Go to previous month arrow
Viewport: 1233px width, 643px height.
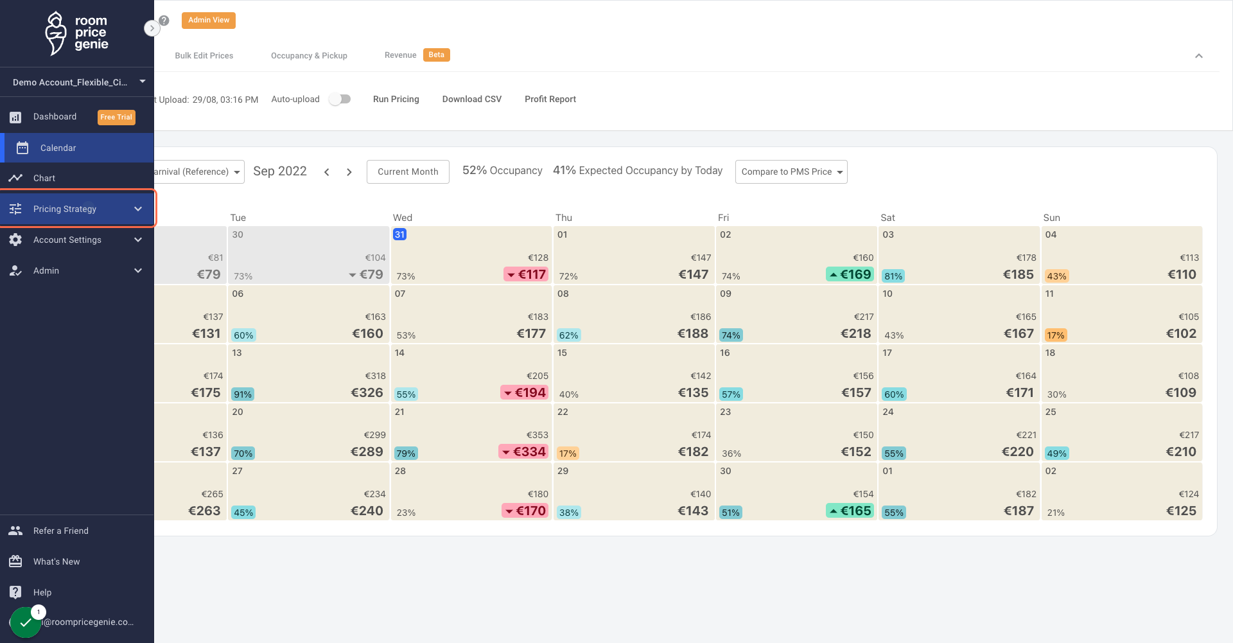click(327, 172)
